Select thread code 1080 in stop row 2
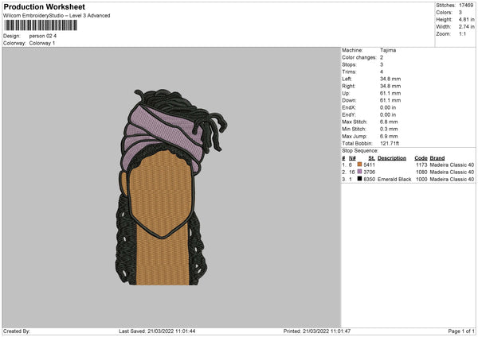 pyautogui.click(x=421, y=172)
